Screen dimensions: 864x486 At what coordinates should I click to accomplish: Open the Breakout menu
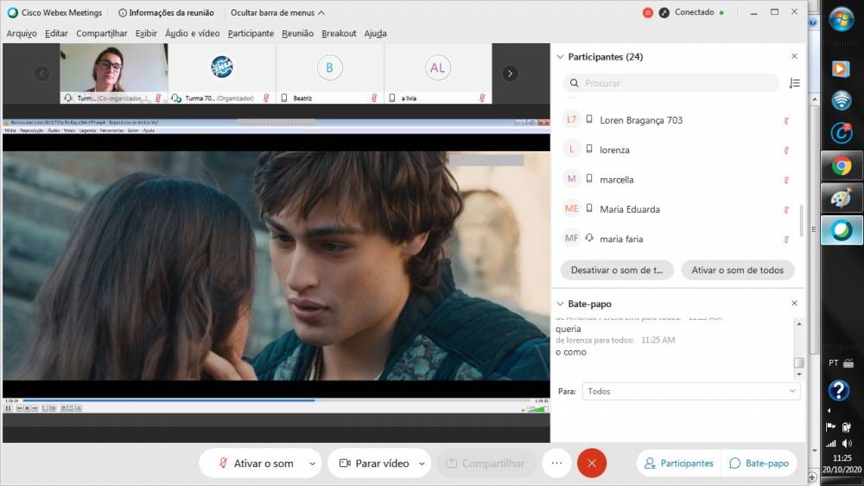pyautogui.click(x=339, y=34)
